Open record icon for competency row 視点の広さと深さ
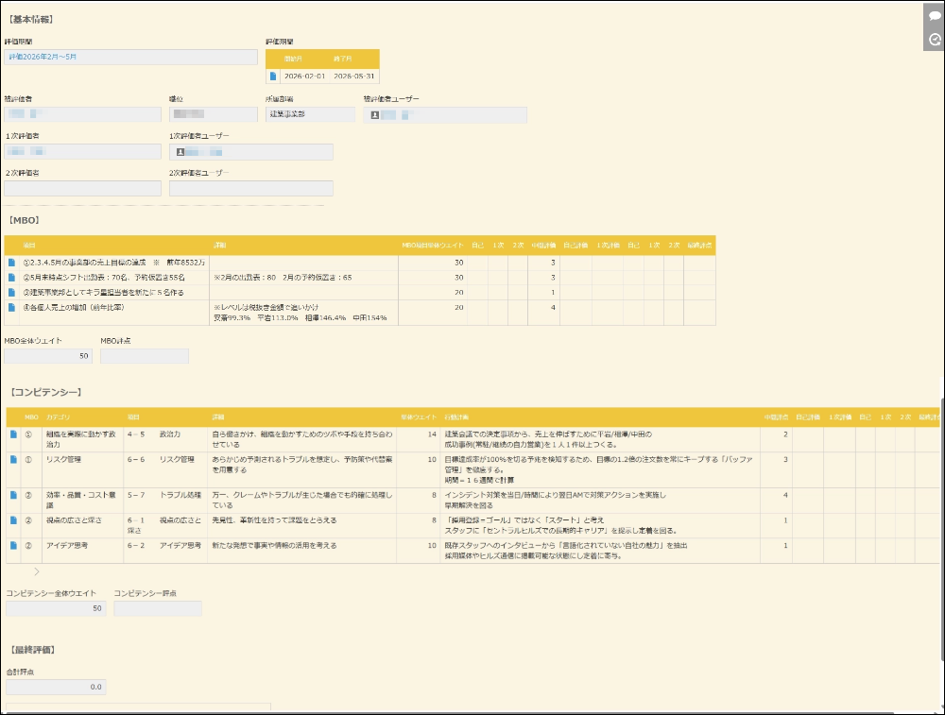This screenshot has height=715, width=945. pos(13,520)
